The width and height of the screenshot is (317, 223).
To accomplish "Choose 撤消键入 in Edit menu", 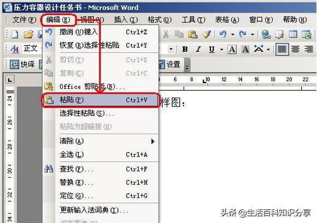I will 101,32.
